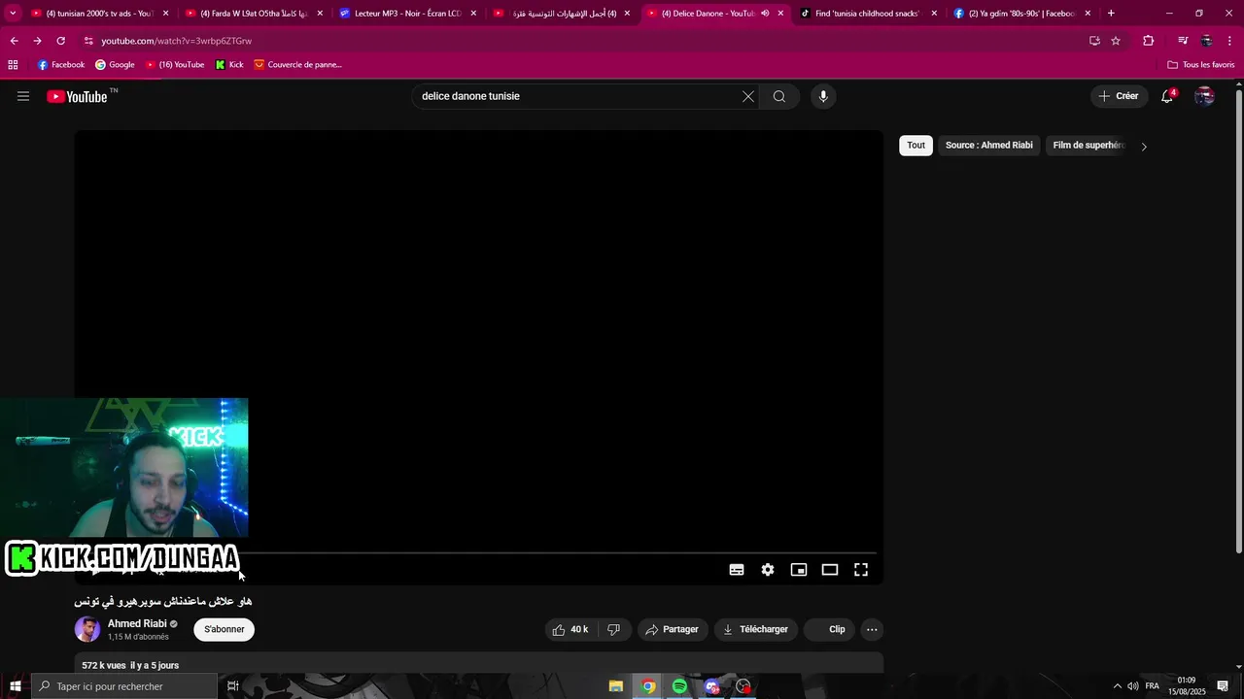Switch the player to miniplayer mode
1244x699 pixels.
799,570
